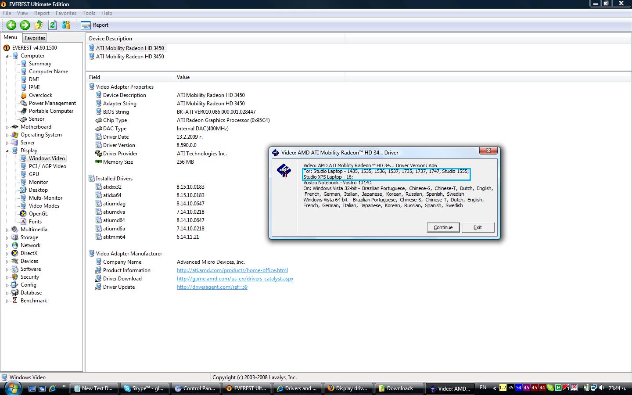Expand the Network tree node
The height and width of the screenshot is (395, 632).
click(7, 246)
